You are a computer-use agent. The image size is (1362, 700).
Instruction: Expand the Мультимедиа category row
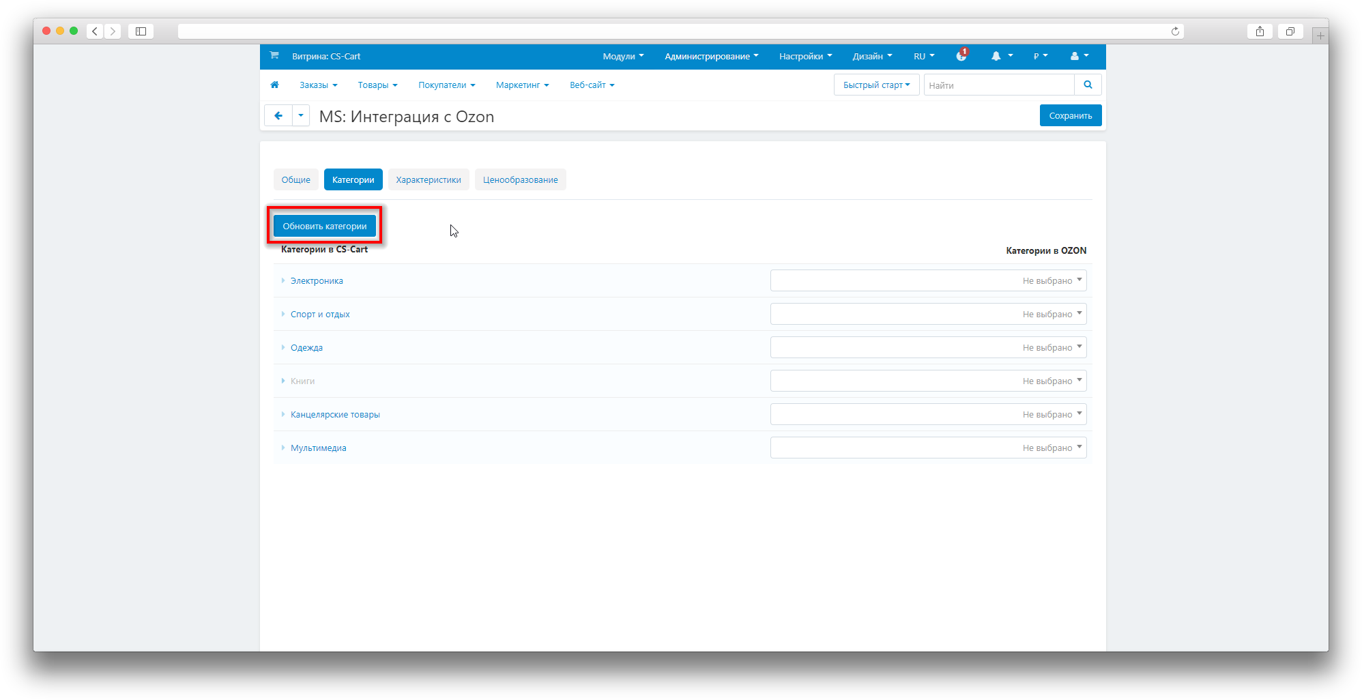[283, 448]
